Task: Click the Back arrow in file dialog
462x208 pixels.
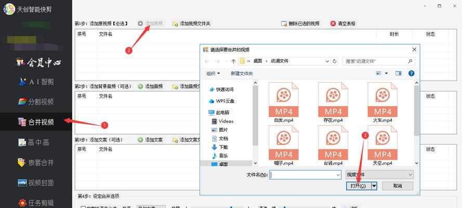Action: 207,61
